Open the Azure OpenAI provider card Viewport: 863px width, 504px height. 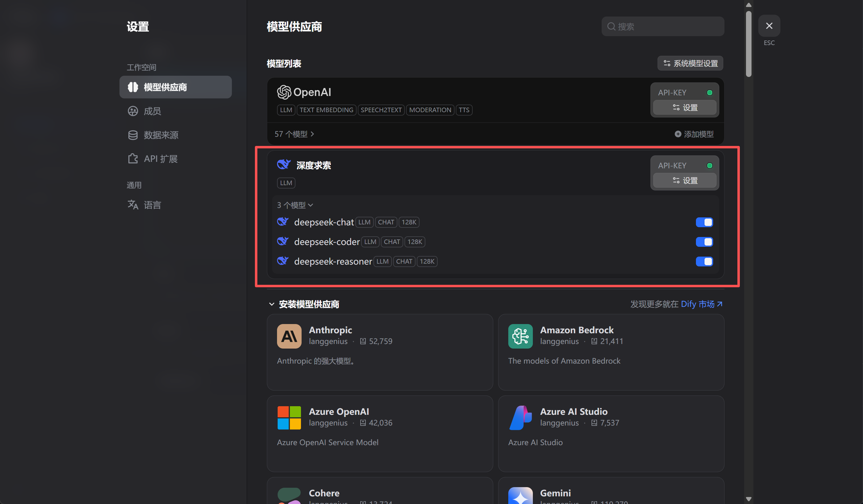[x=380, y=433]
